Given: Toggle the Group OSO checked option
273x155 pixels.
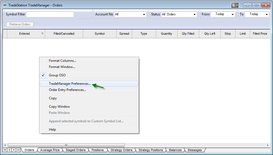Looking at the screenshot, I should pos(57,75).
